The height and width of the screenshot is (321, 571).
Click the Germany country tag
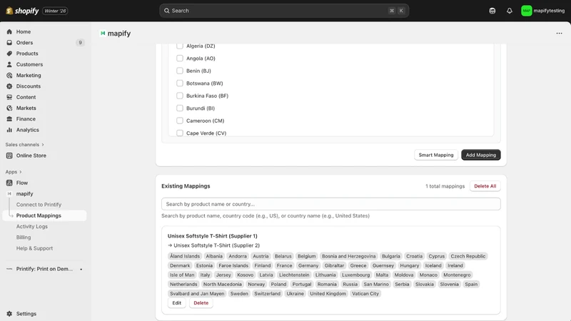(x=308, y=265)
